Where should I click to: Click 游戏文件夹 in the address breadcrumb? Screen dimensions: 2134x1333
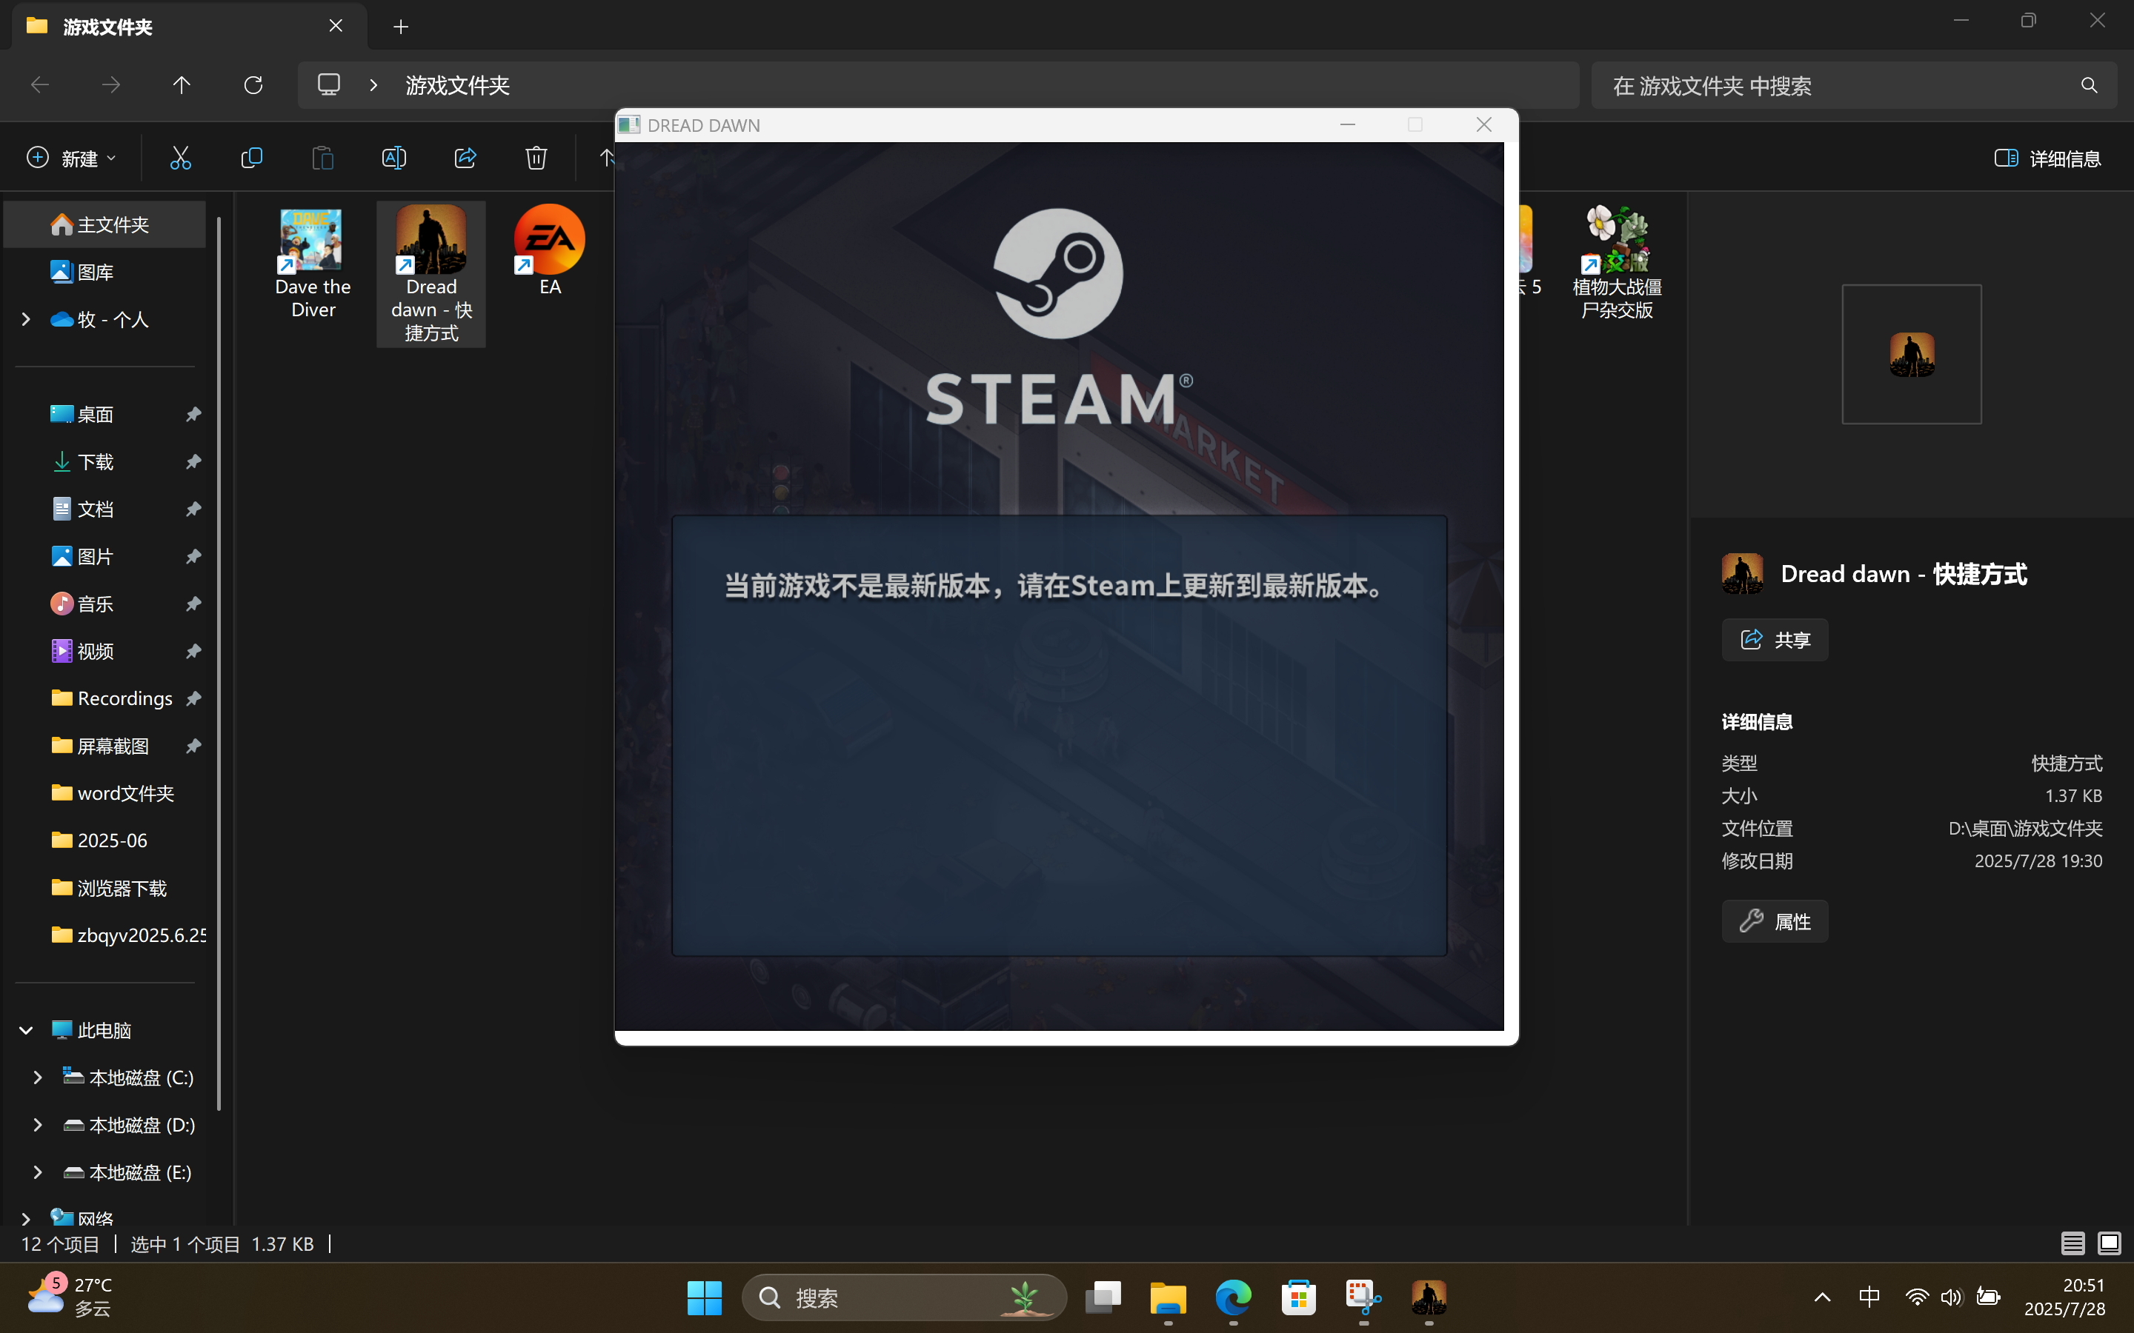coord(456,85)
